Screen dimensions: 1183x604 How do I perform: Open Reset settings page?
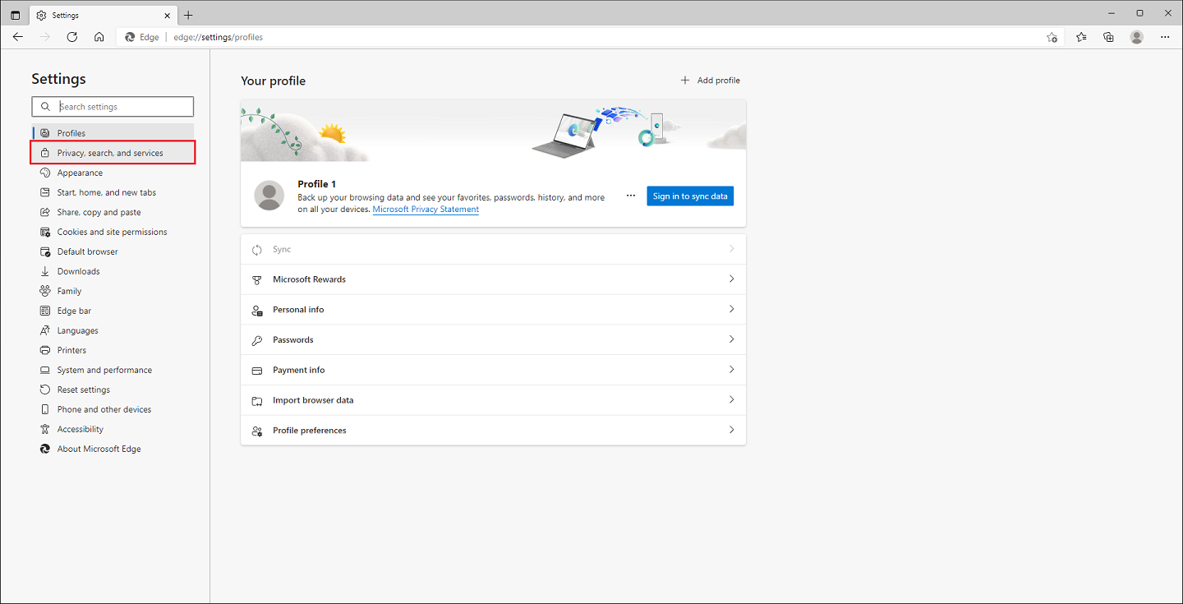click(x=113, y=390)
